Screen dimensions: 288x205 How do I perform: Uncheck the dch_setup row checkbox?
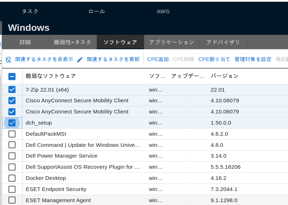pos(12,123)
